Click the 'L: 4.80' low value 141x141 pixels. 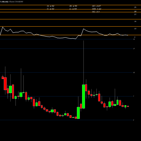(73, 9)
